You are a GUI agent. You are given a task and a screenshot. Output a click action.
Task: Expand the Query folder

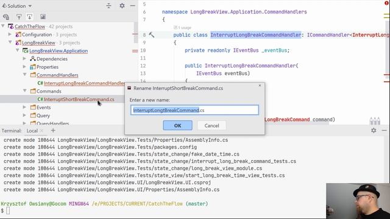(x=24, y=115)
